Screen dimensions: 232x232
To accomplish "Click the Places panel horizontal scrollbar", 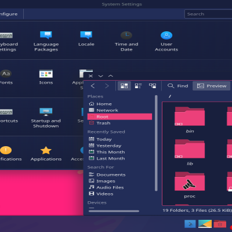I will click(114, 211).
